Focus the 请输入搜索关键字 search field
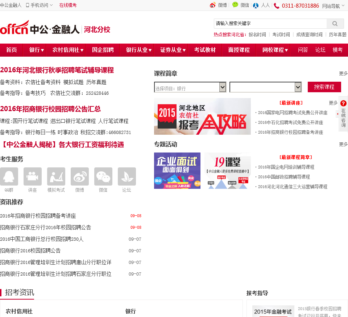Screen dimensions: 348x317 [270, 24]
